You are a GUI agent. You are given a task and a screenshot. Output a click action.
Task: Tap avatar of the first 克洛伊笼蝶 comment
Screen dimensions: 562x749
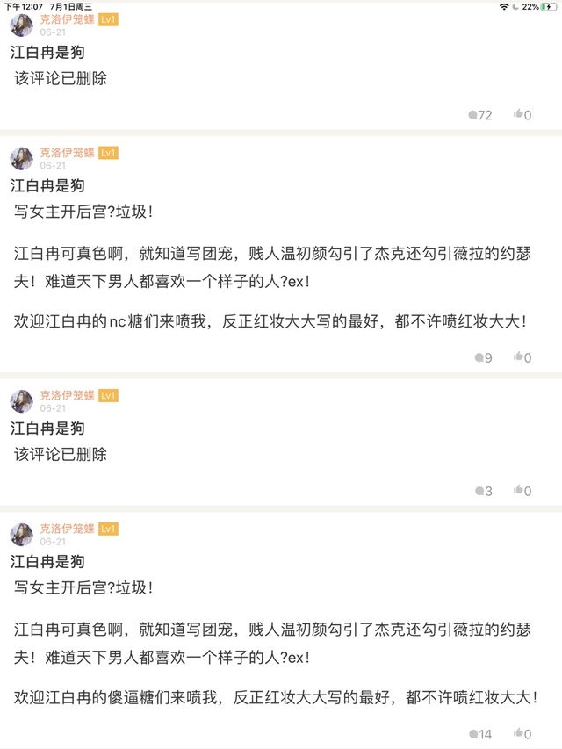[22, 25]
